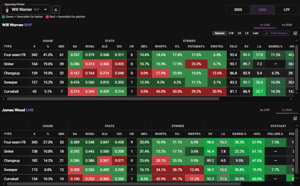Click Will Warren Curveball row label
This screenshot has width=300, height=186.
click(x=11, y=92)
